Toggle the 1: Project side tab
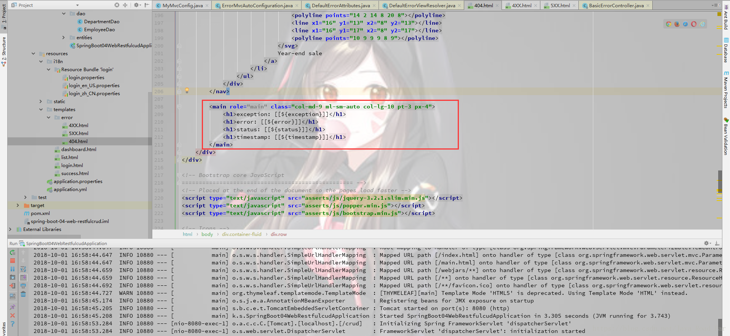730x336 pixels. (4, 16)
